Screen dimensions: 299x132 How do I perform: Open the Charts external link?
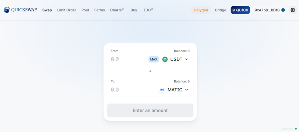coord(117,10)
